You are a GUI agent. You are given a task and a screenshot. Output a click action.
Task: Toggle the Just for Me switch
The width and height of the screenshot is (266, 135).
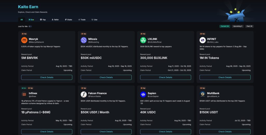[30, 26]
